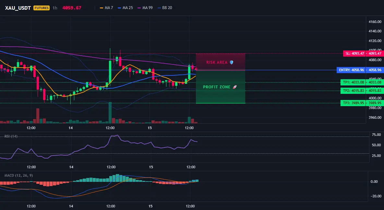Click the current price 4059.67
This screenshot has width=384, height=210.
coord(72,8)
